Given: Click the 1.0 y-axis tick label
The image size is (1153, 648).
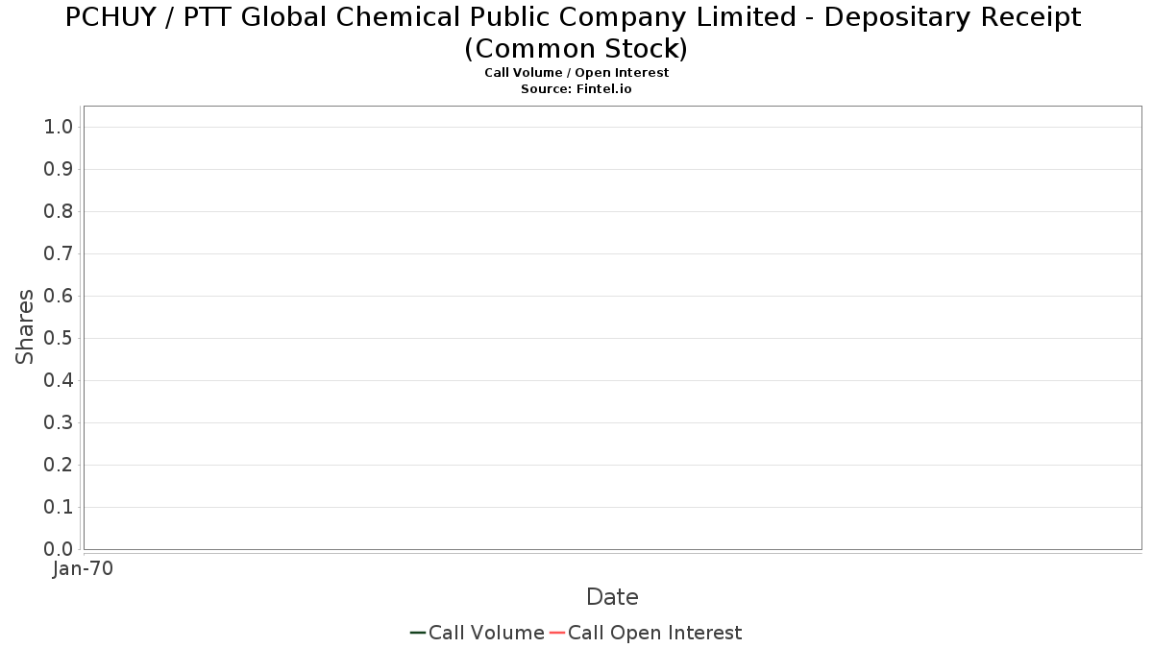Looking at the screenshot, I should click(59, 128).
